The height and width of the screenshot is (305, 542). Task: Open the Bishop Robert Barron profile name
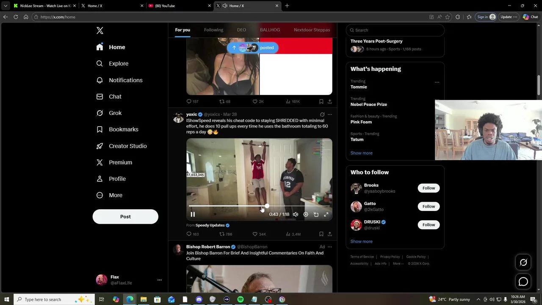click(x=208, y=247)
